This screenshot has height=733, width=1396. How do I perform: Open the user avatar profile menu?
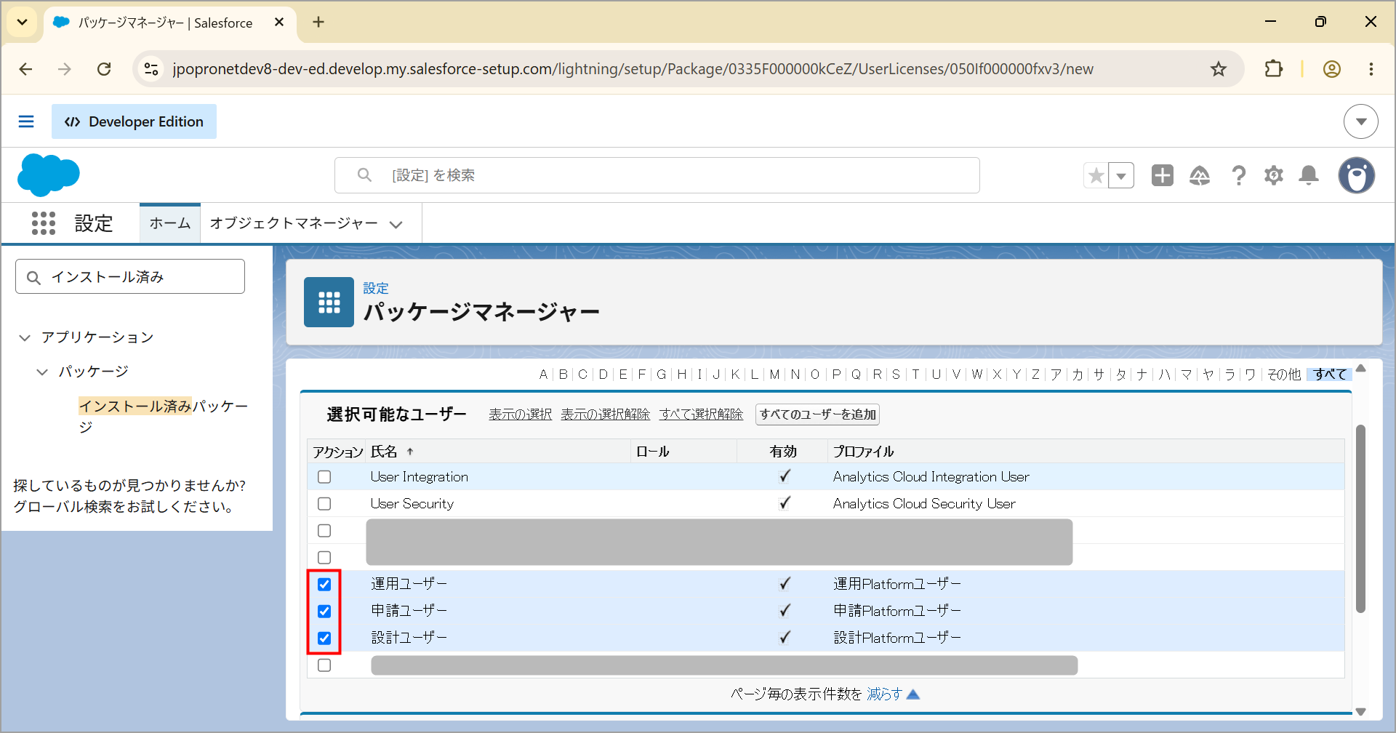[1357, 175]
